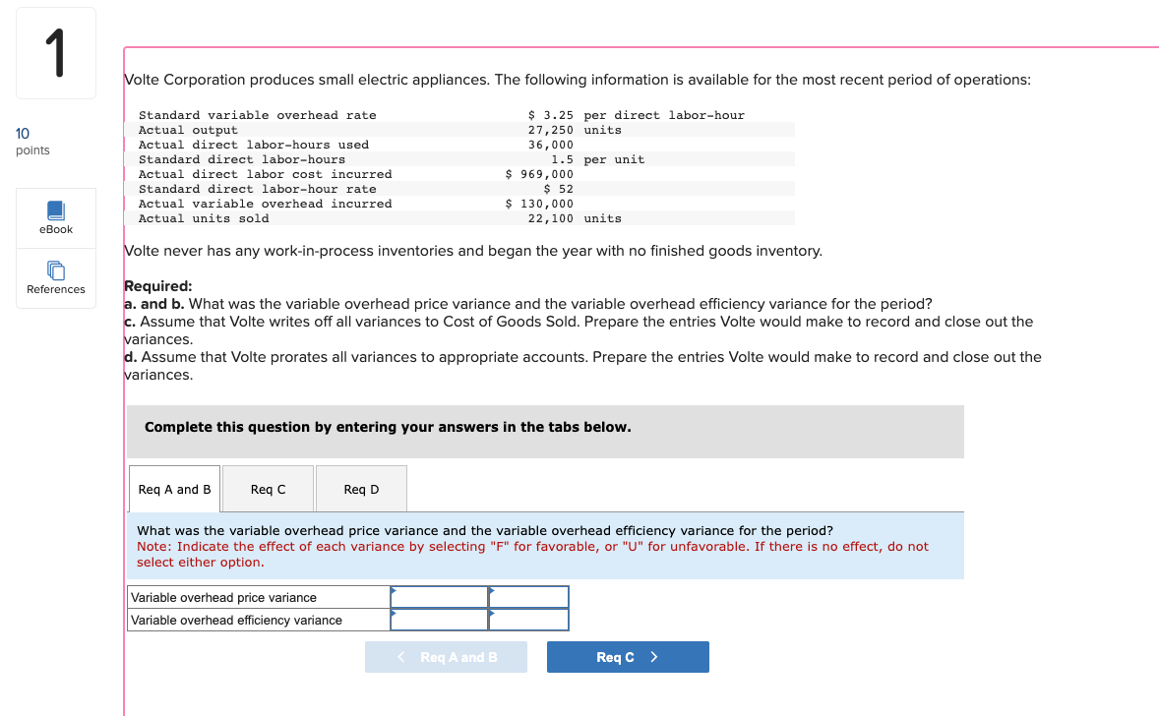Click the 'Standard variable overhead rate' row text
This screenshot has height=716, width=1159.
(x=257, y=115)
